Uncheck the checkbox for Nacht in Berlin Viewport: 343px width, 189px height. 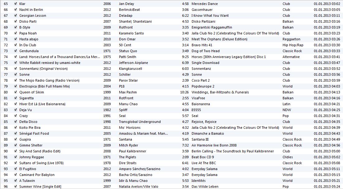[15, 10]
